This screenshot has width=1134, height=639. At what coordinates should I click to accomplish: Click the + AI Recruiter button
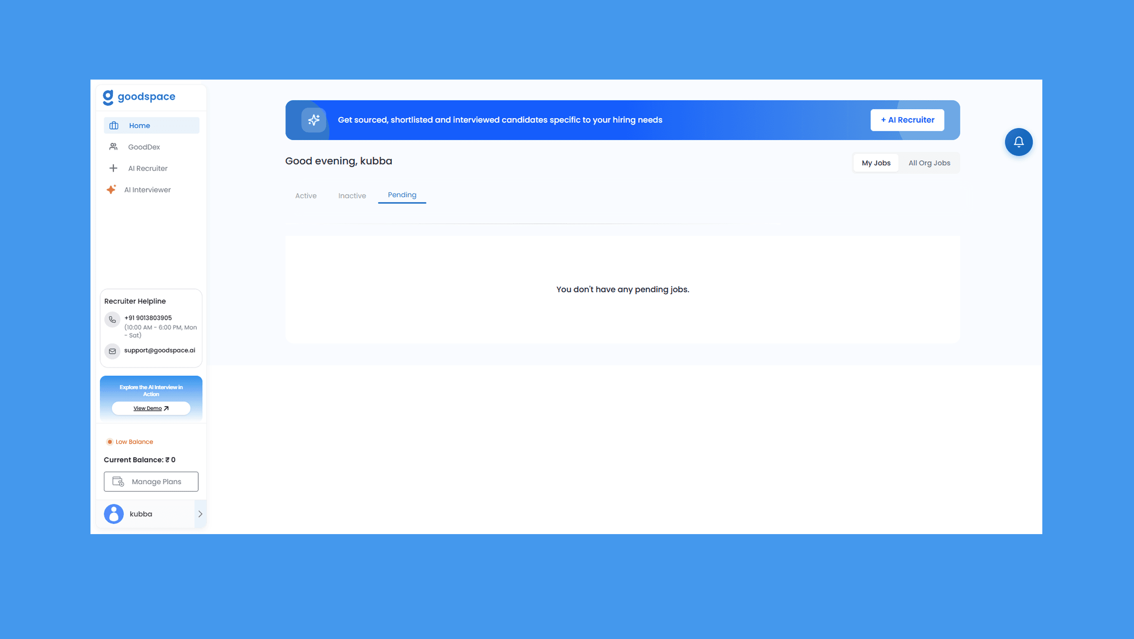tap(907, 120)
